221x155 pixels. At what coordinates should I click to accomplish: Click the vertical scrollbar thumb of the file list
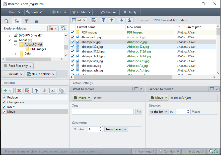coord(218,32)
